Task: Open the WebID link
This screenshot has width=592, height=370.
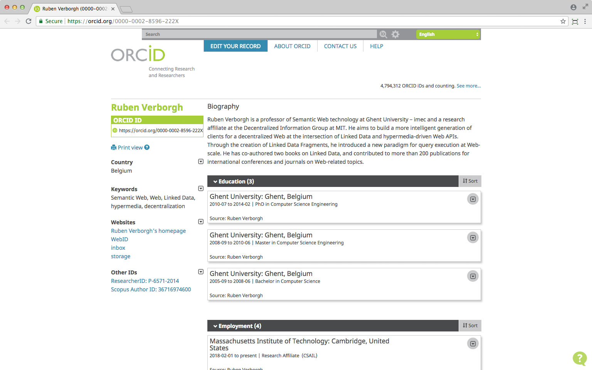Action: (x=119, y=239)
